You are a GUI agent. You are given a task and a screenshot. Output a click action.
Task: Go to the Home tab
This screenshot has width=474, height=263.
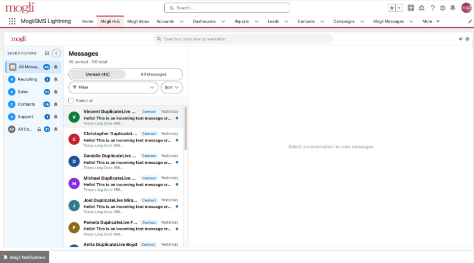(x=87, y=22)
